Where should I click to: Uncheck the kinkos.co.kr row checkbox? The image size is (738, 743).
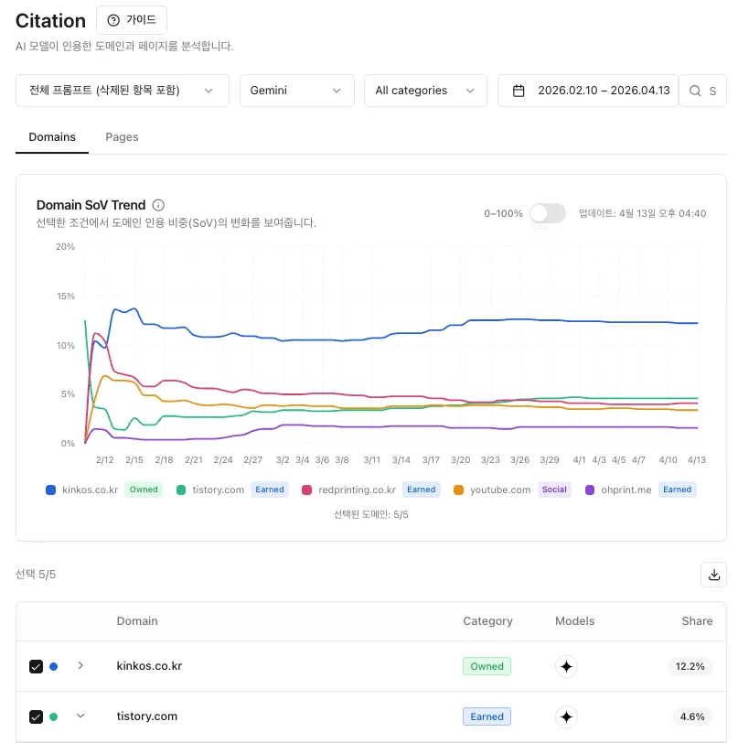36,666
